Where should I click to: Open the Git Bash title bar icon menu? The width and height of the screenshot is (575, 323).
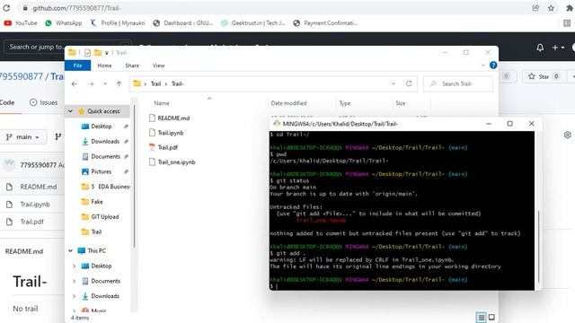pyautogui.click(x=277, y=124)
